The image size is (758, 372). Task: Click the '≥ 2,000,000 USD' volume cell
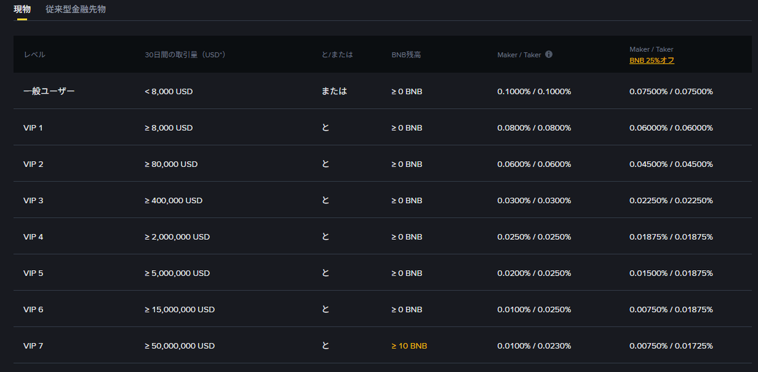click(178, 237)
